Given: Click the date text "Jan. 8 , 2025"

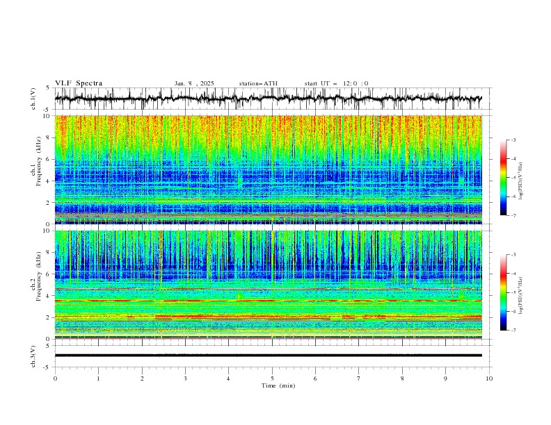Looking at the screenshot, I should (x=194, y=83).
